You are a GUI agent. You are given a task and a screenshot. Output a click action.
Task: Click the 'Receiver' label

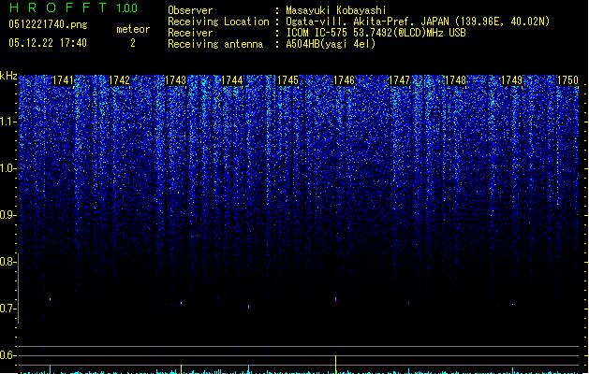tap(190, 33)
